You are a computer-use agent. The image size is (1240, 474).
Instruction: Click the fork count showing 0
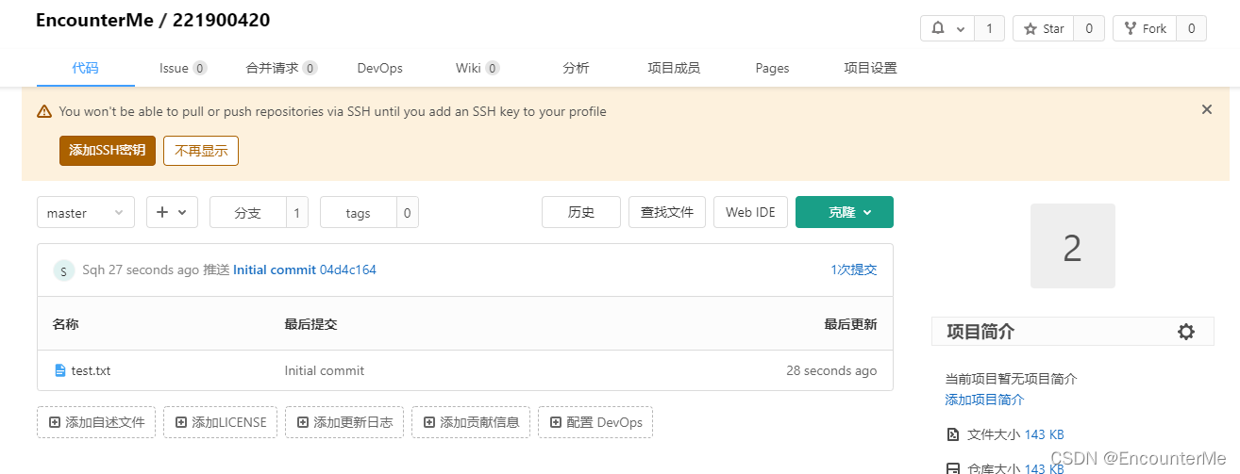point(1191,29)
